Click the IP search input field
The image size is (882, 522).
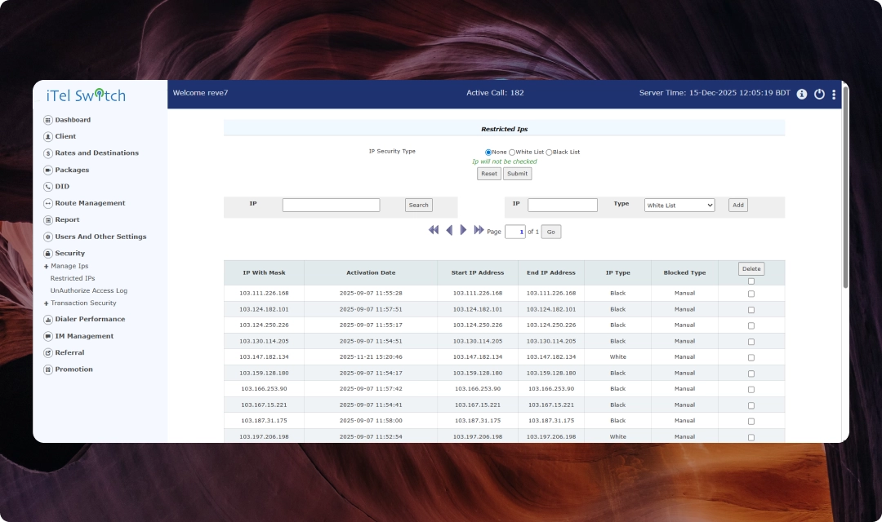(x=331, y=206)
